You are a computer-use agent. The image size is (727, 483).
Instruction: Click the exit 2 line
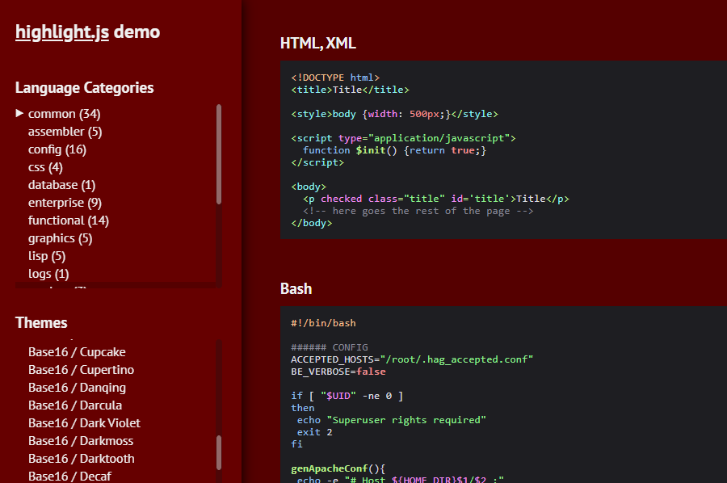tap(314, 432)
